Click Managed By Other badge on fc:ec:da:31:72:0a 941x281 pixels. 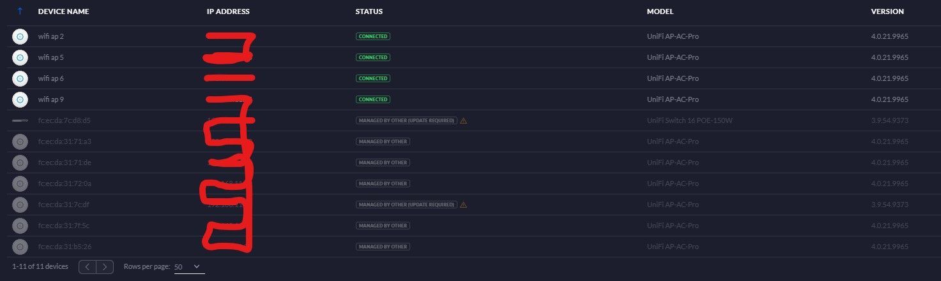click(383, 184)
